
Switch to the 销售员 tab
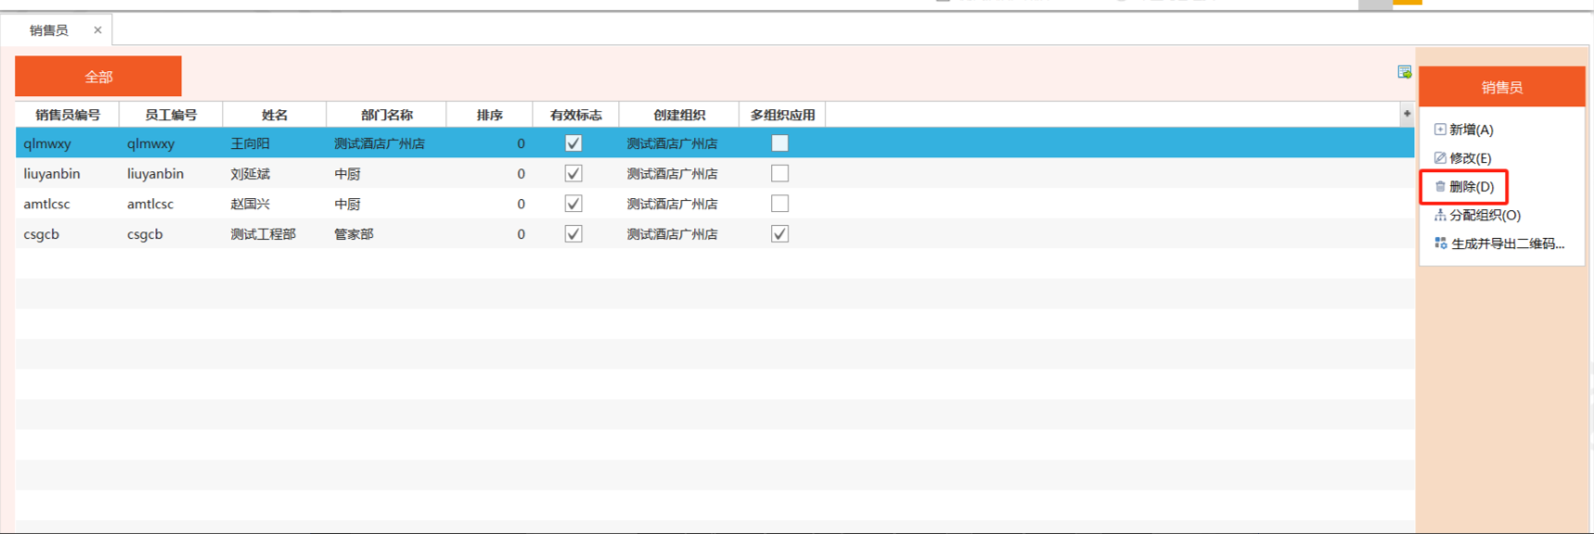[x=49, y=31]
